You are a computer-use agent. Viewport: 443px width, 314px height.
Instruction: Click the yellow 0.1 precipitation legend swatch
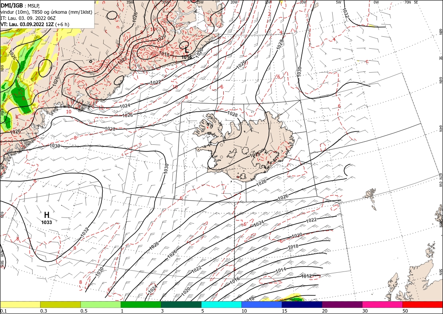pos(20,304)
